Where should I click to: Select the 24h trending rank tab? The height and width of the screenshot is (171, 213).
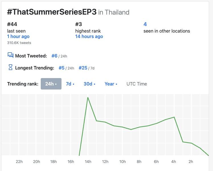(51, 84)
